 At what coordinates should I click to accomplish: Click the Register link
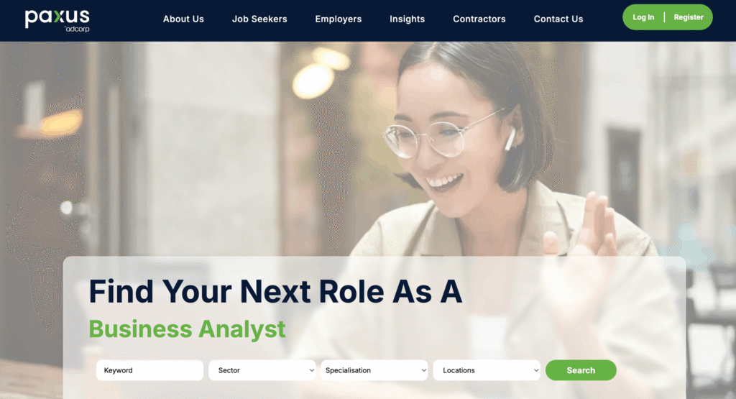689,17
